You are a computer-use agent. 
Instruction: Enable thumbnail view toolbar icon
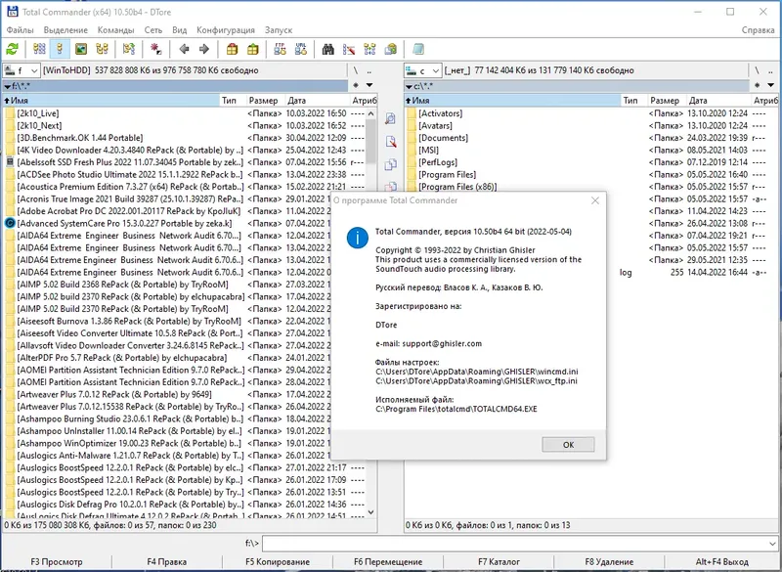click(81, 49)
